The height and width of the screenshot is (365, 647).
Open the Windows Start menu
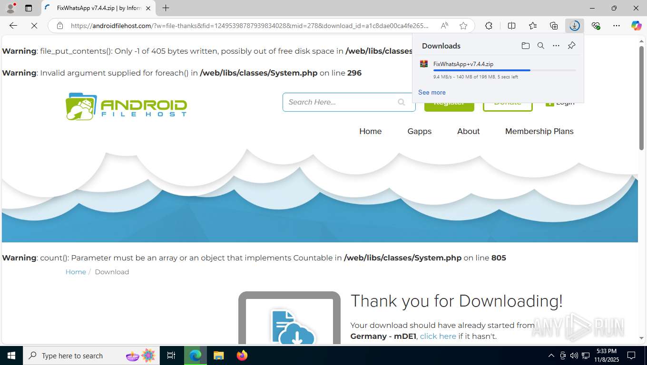coord(11,355)
